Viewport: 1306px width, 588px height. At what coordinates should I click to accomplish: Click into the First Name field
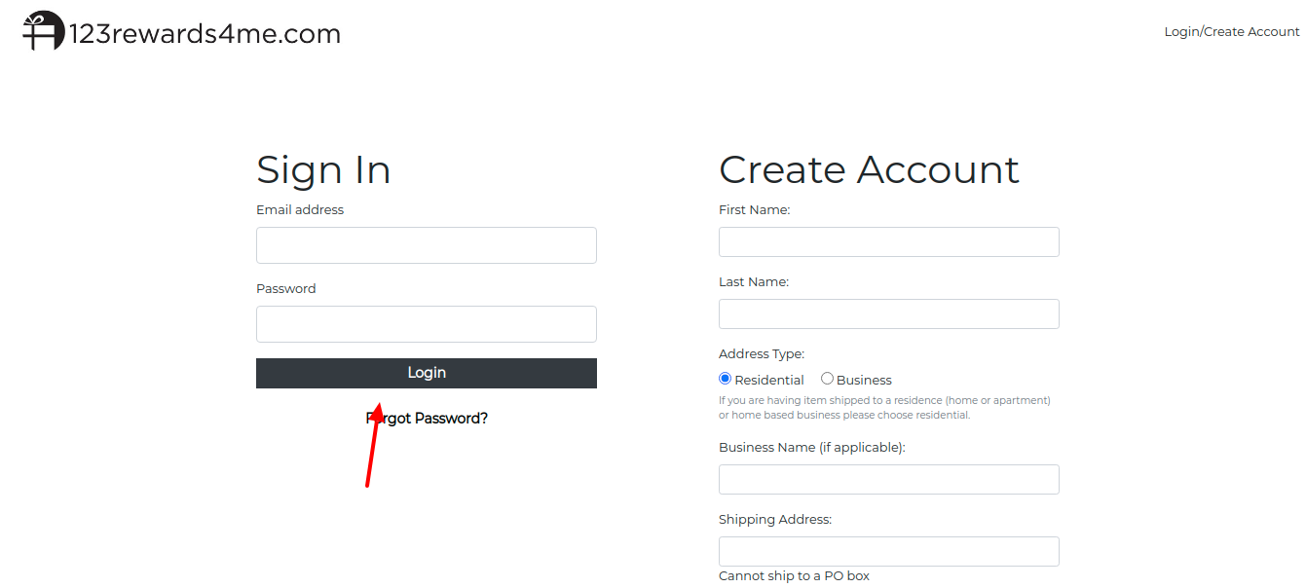click(x=889, y=242)
